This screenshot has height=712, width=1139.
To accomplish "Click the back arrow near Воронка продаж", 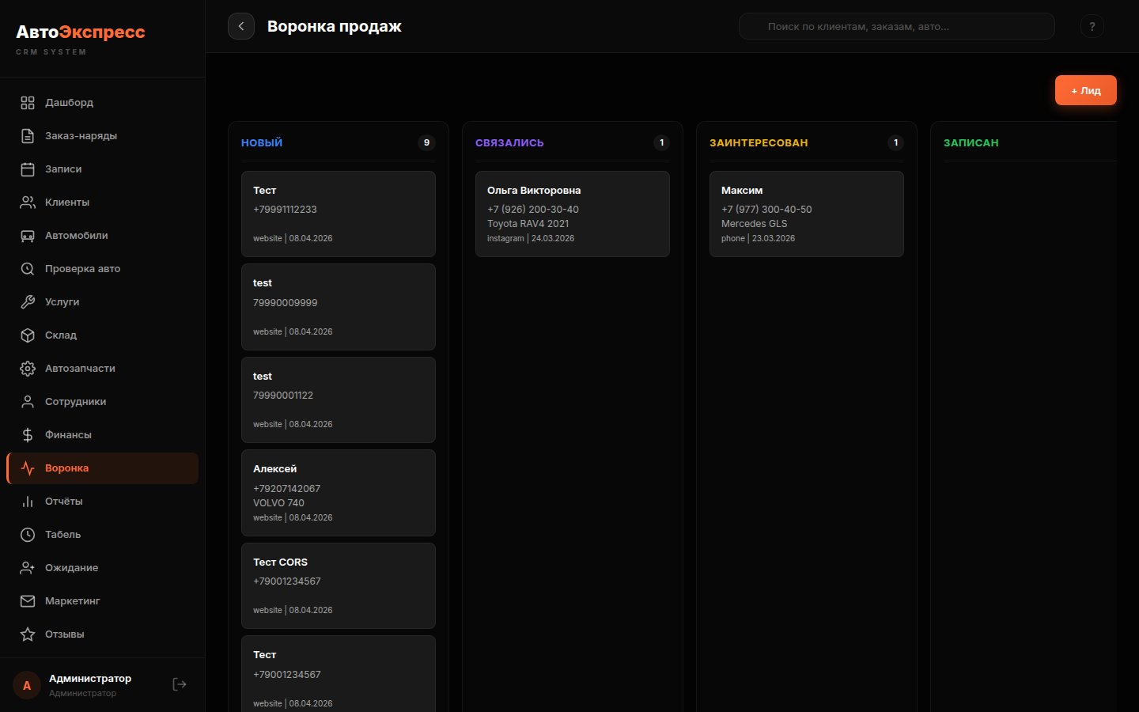I will click(x=241, y=26).
